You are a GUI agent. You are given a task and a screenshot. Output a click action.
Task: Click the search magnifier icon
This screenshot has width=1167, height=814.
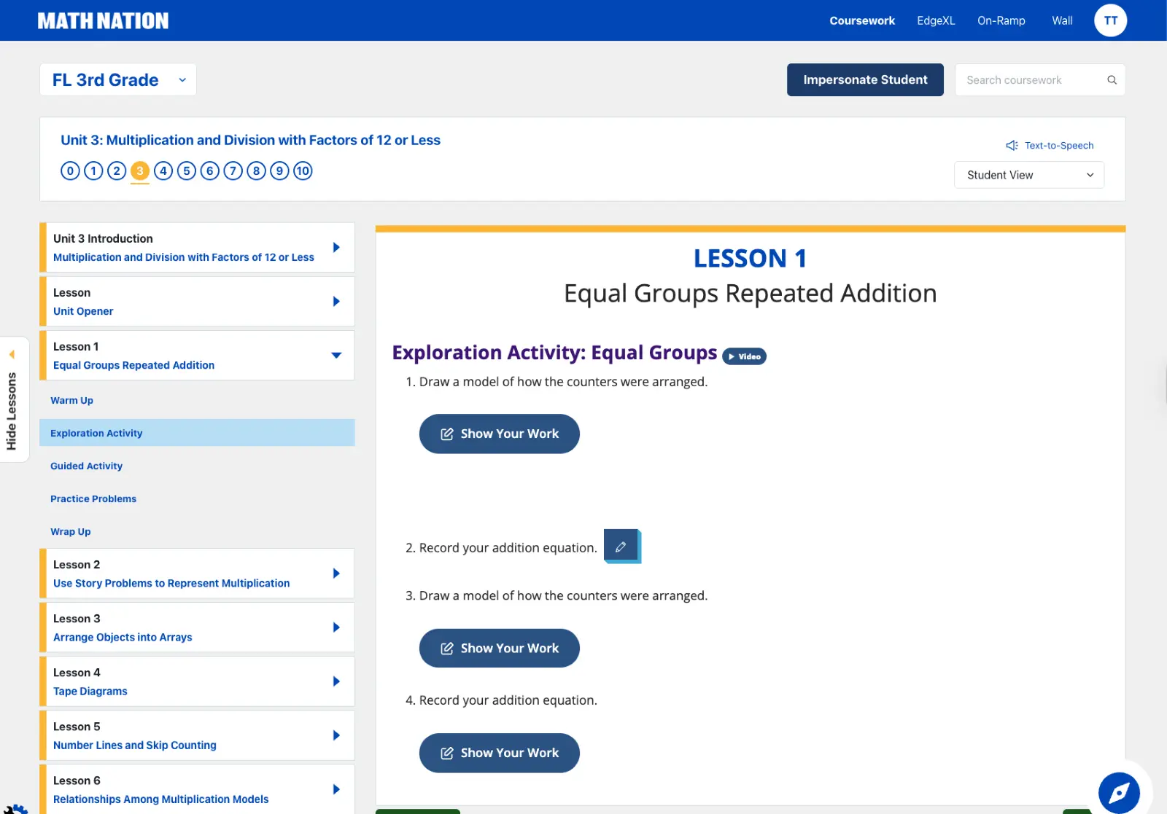(x=1112, y=80)
